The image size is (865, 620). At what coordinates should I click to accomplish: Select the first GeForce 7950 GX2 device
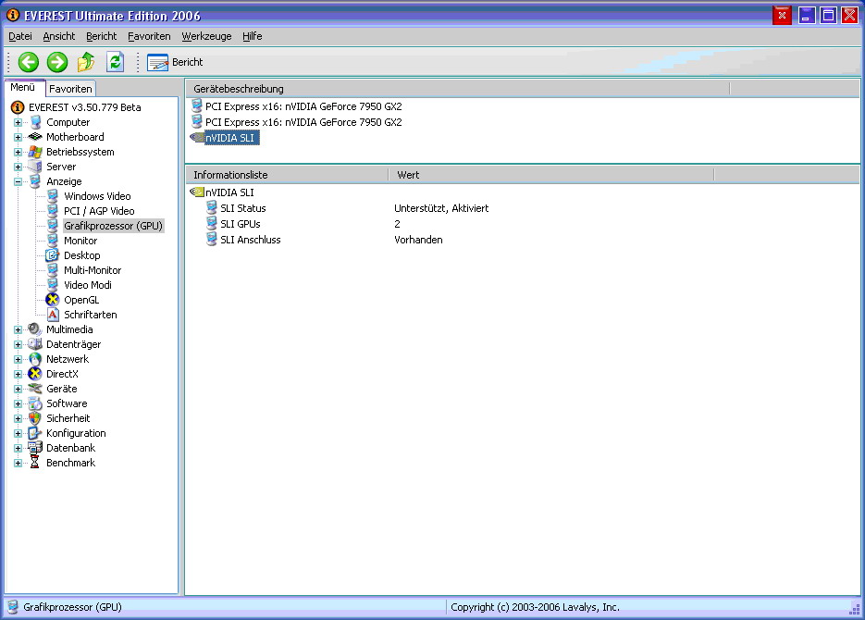click(x=303, y=106)
